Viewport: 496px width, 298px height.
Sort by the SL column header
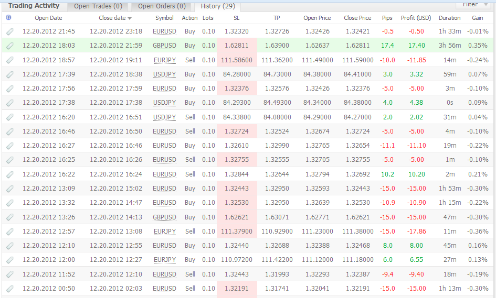(237, 18)
